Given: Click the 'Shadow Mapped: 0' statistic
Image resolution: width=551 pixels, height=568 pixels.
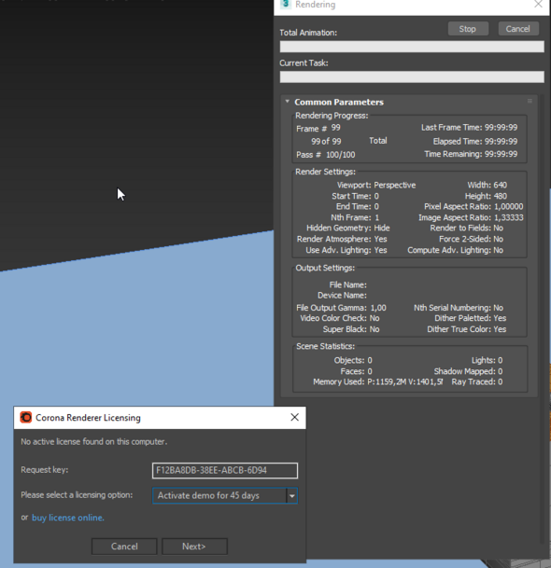Looking at the screenshot, I should pyautogui.click(x=468, y=371).
